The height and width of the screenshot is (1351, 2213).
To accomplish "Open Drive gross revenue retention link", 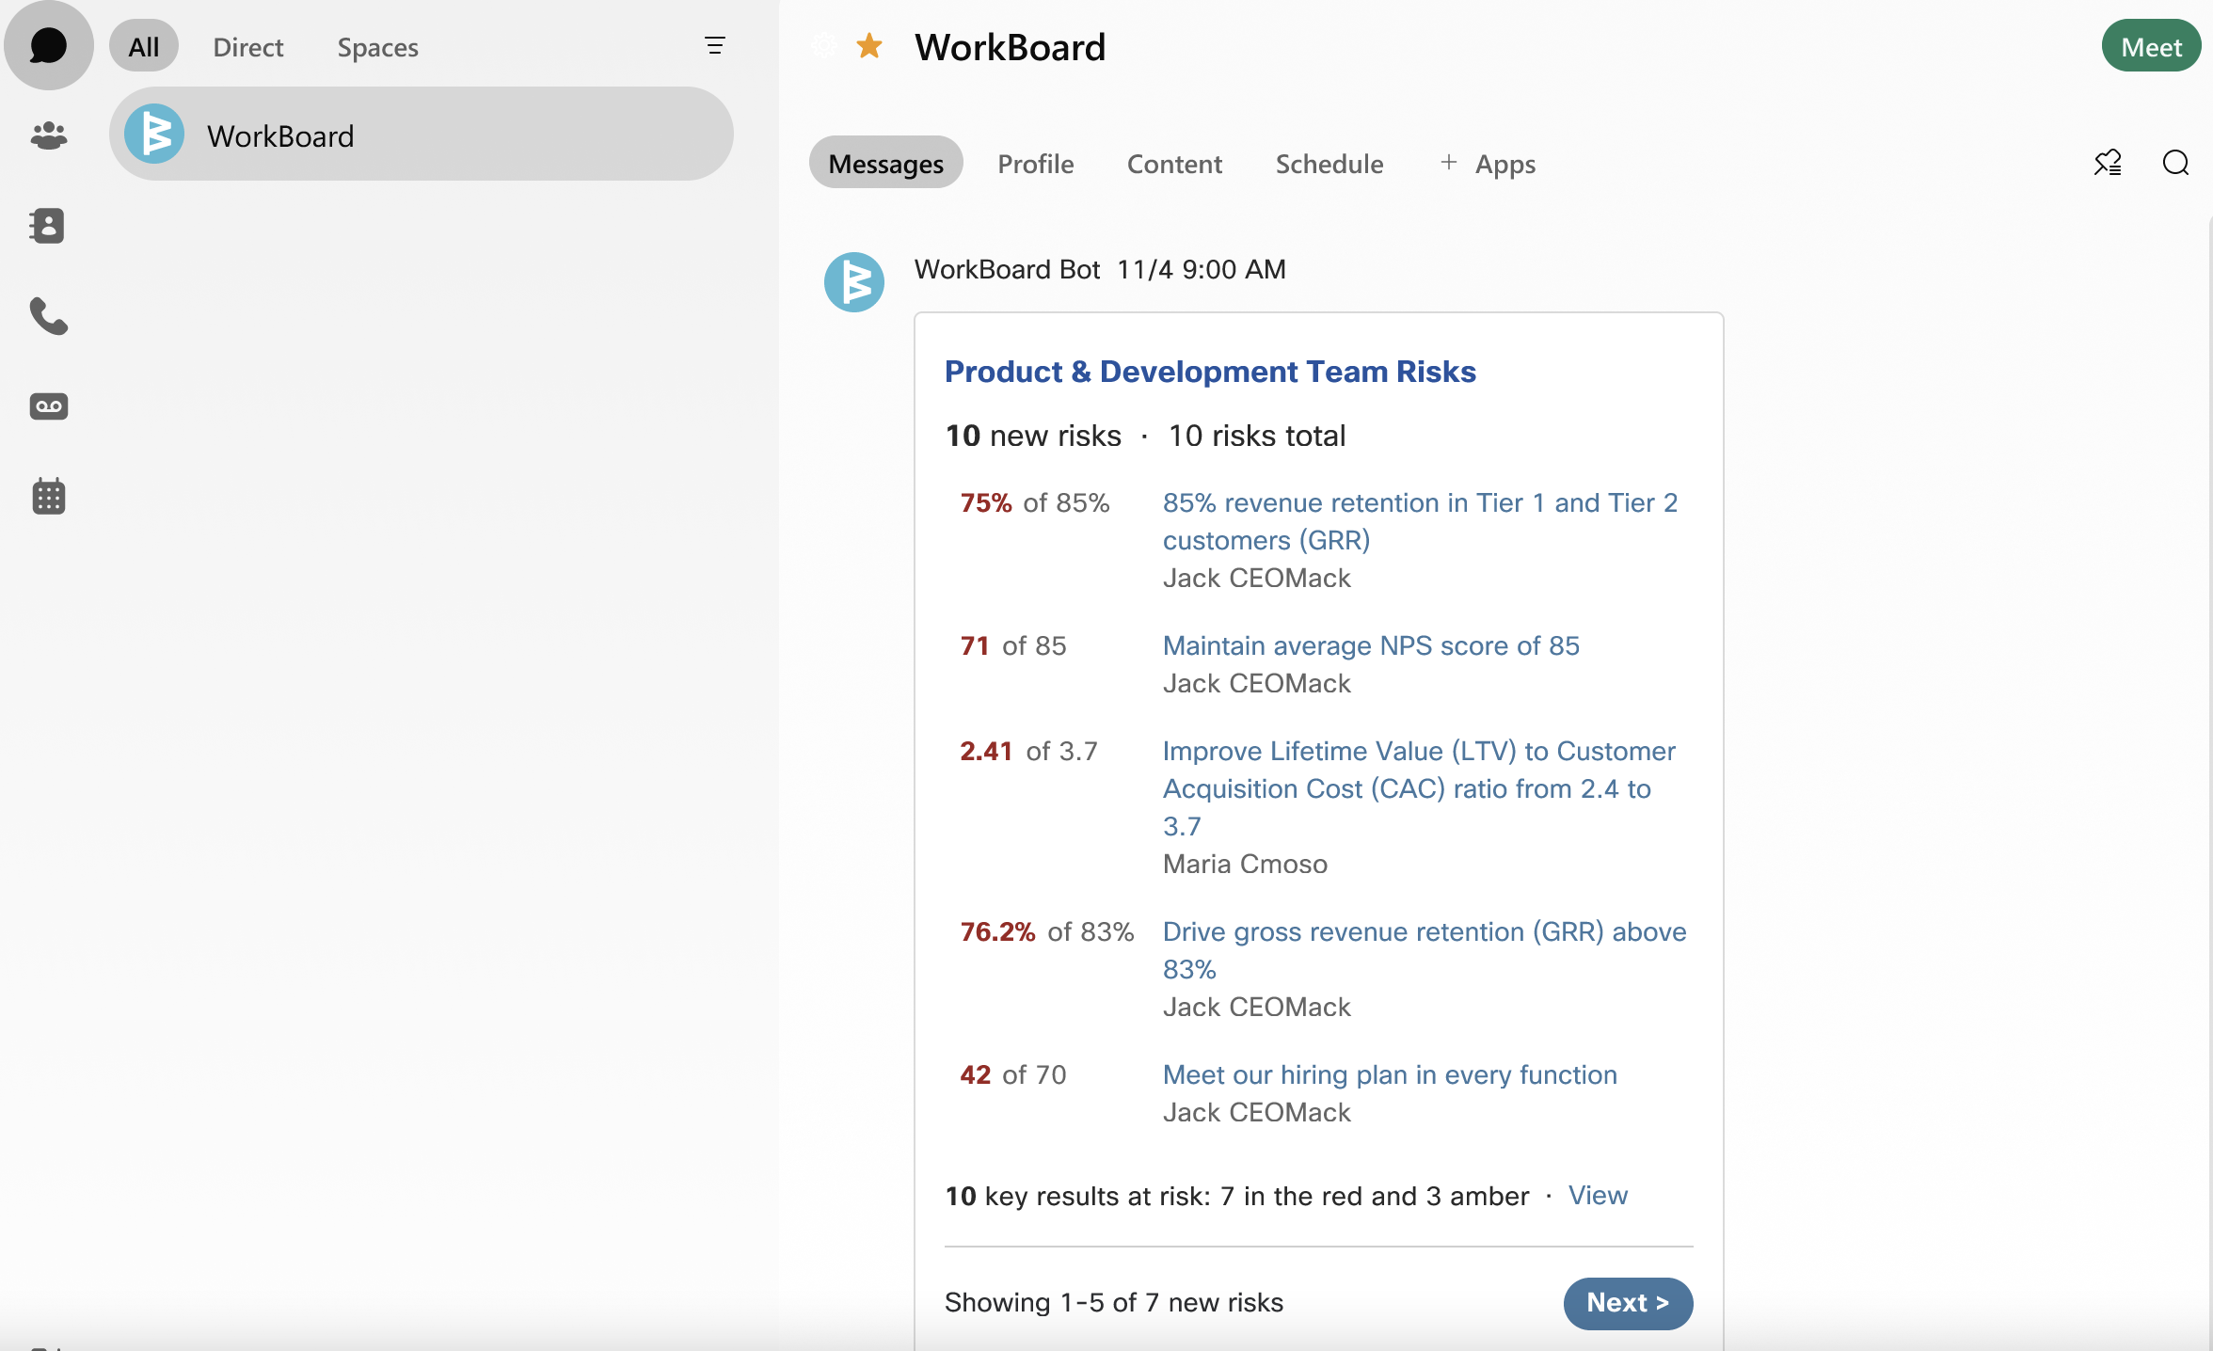I will pyautogui.click(x=1425, y=950).
